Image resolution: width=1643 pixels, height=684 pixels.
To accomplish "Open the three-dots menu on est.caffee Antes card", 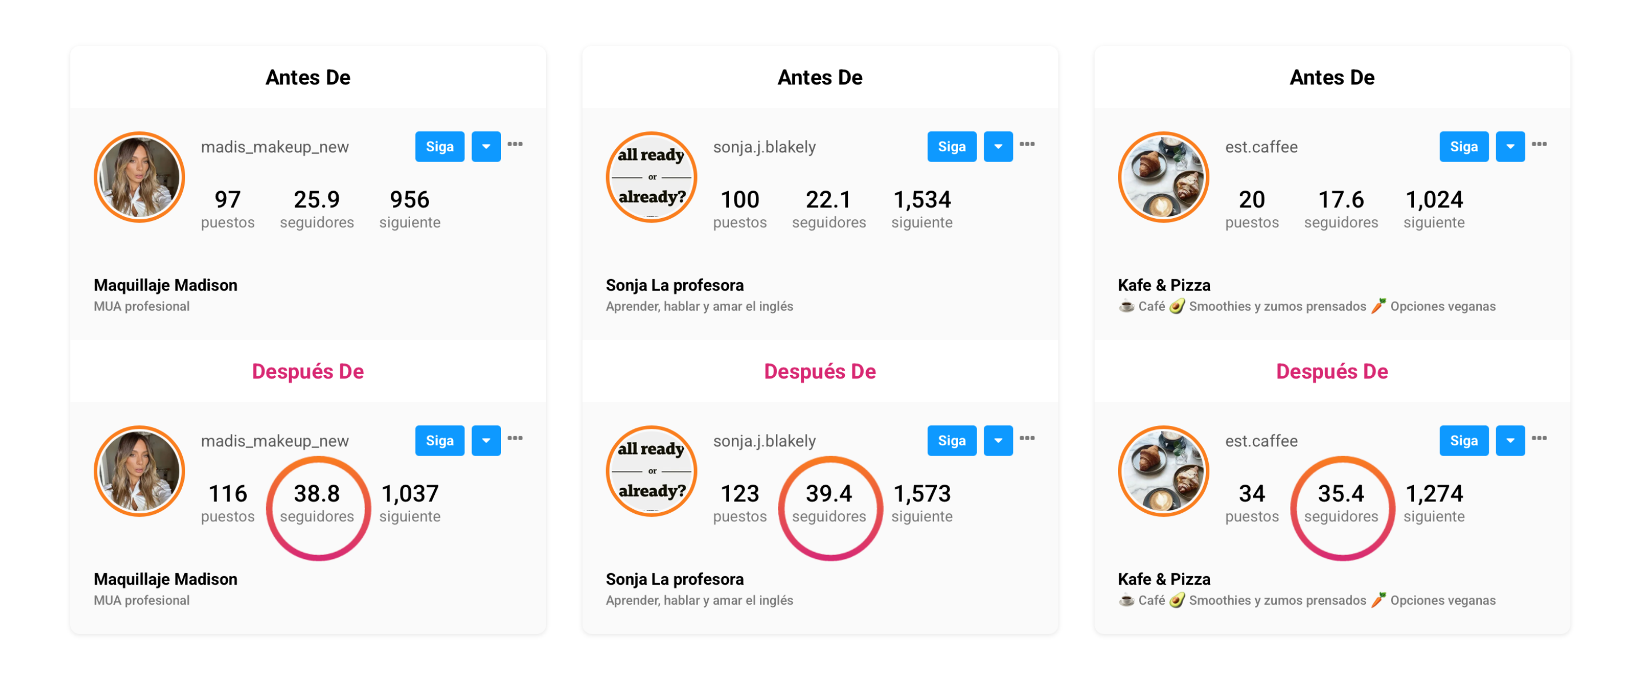I will [x=1539, y=144].
